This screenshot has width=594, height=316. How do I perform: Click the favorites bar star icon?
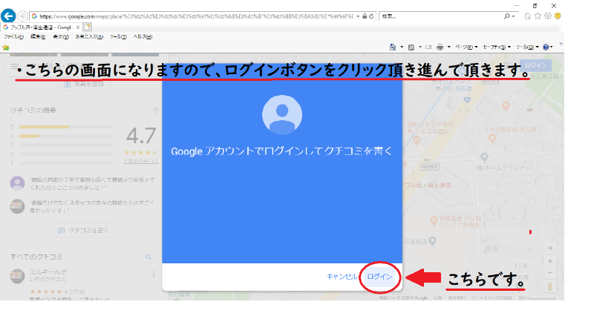pos(6,47)
